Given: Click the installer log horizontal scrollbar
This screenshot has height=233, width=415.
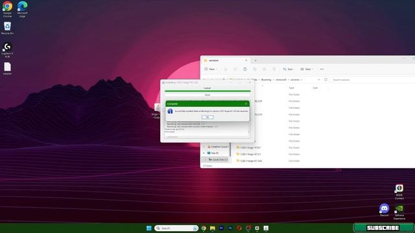Looking at the screenshot, I should coord(172,137).
